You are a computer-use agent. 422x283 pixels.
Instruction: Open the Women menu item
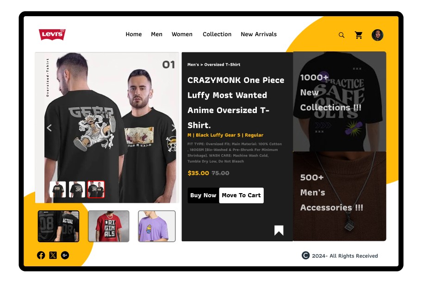click(x=182, y=34)
